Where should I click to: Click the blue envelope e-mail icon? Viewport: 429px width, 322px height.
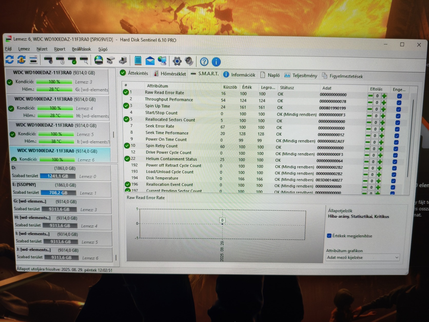point(150,61)
